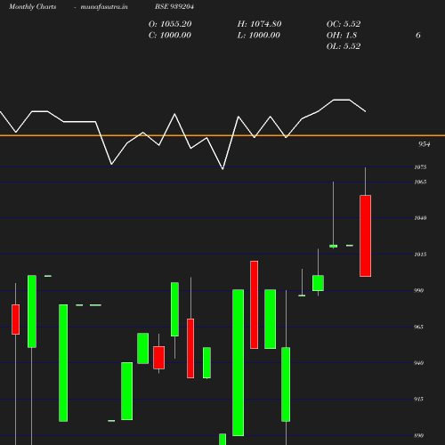Click the large red last candle body
Screen dimensions: 445x445
pos(365,236)
